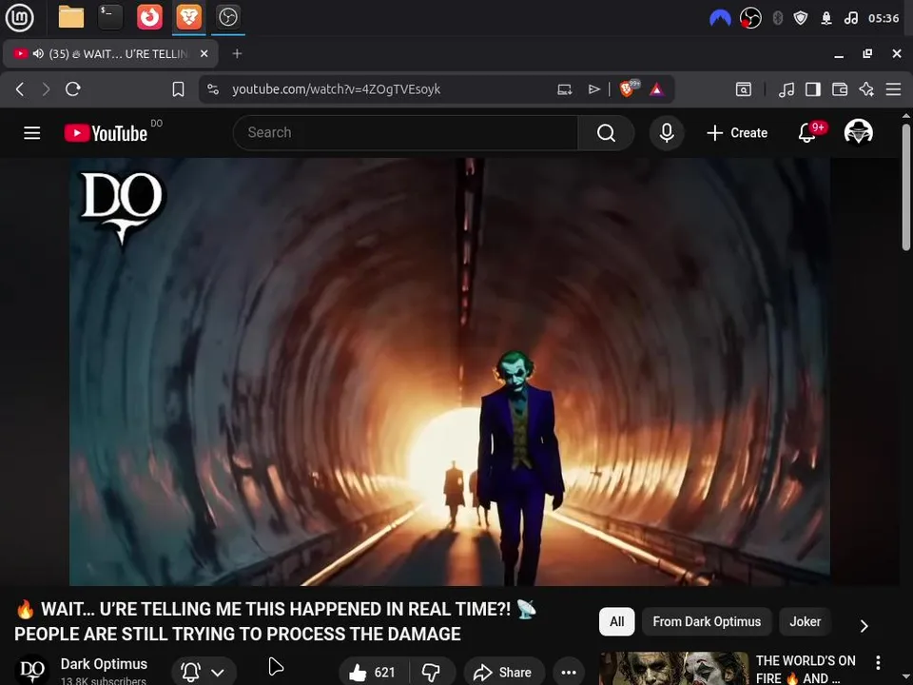Mute the tab using its speaker icon
The height and width of the screenshot is (685, 913).
click(x=38, y=53)
